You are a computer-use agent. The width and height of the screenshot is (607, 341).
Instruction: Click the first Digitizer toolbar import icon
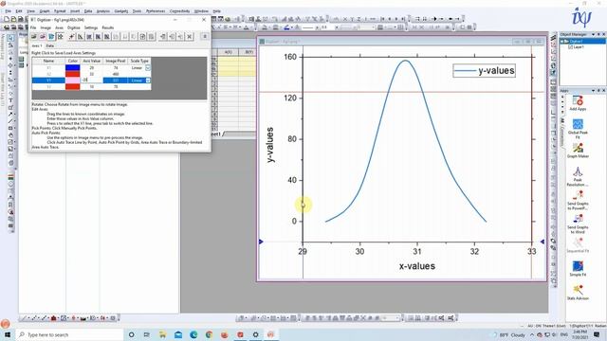(34, 36)
